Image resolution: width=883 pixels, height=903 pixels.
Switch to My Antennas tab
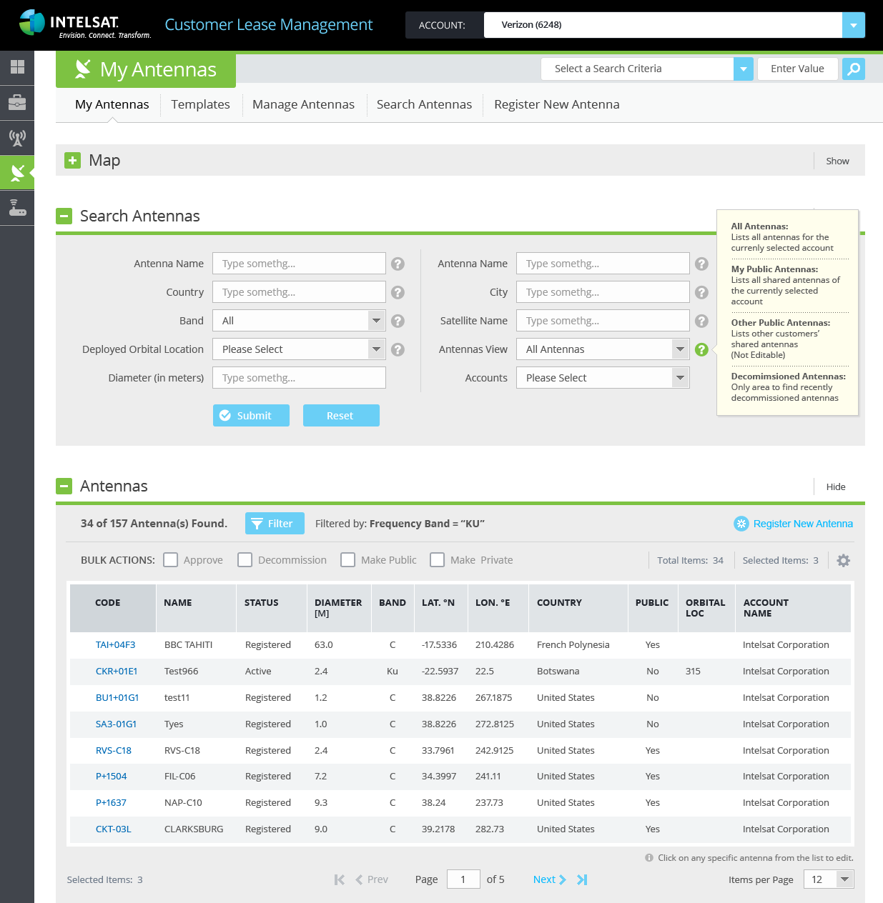coord(112,104)
